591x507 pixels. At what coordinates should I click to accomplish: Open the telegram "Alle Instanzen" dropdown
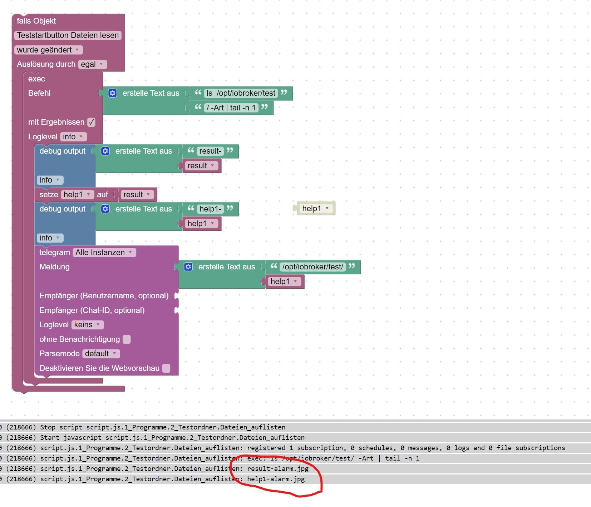coord(104,253)
